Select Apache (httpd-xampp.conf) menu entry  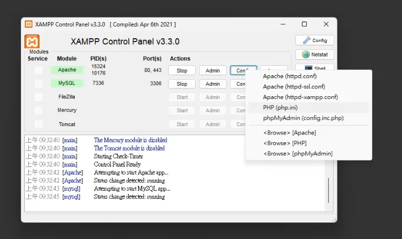click(309, 97)
